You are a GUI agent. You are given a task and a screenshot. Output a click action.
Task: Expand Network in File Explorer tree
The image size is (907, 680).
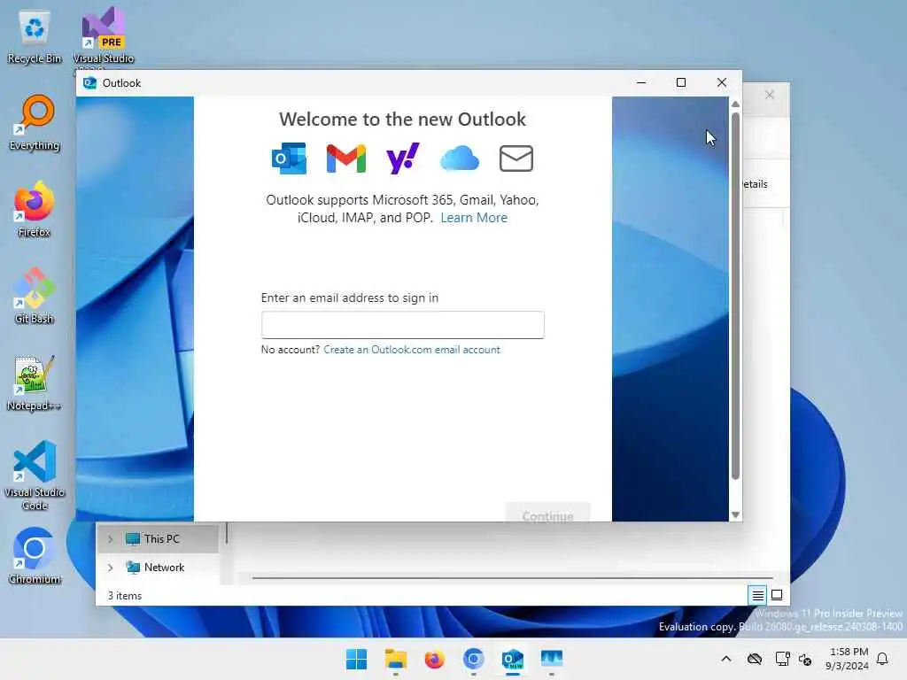pyautogui.click(x=111, y=568)
